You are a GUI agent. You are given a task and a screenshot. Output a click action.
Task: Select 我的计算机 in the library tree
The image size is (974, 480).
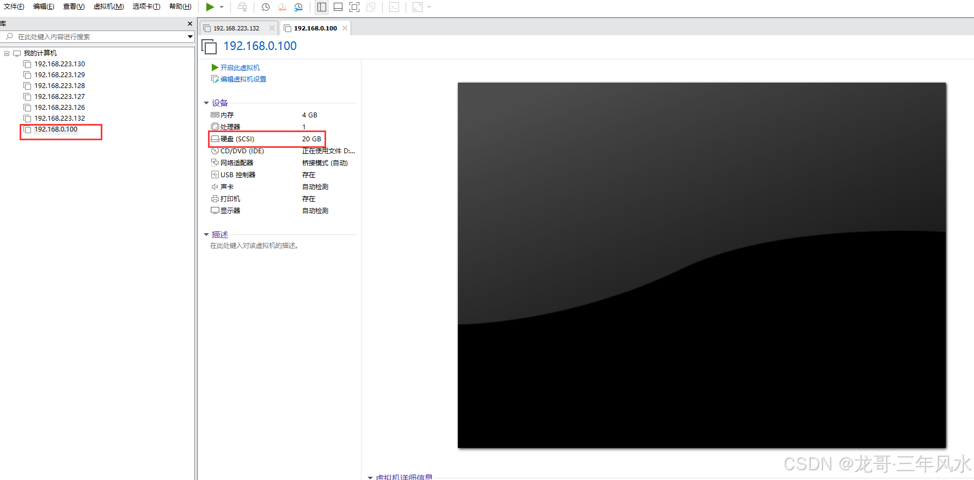point(40,53)
